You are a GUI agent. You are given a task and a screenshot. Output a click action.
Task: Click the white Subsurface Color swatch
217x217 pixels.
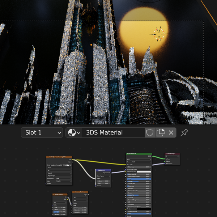(144, 172)
